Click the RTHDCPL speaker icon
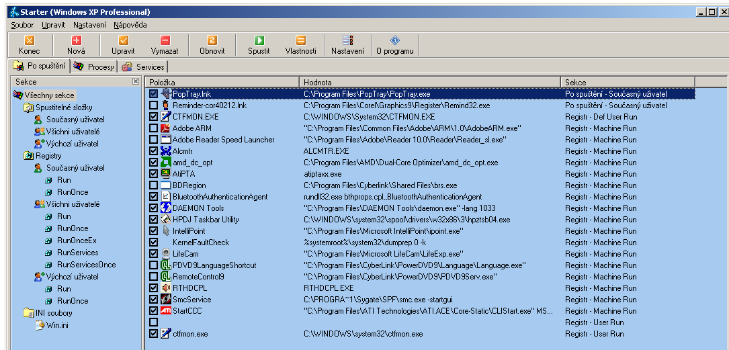The width and height of the screenshot is (729, 350). (165, 288)
